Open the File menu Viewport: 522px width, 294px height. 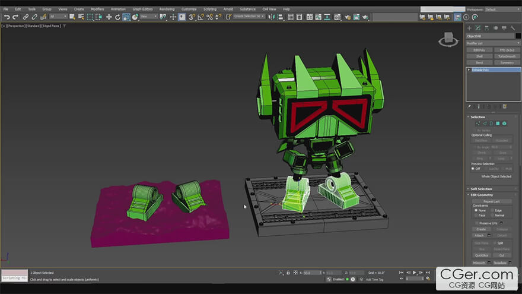click(x=6, y=9)
